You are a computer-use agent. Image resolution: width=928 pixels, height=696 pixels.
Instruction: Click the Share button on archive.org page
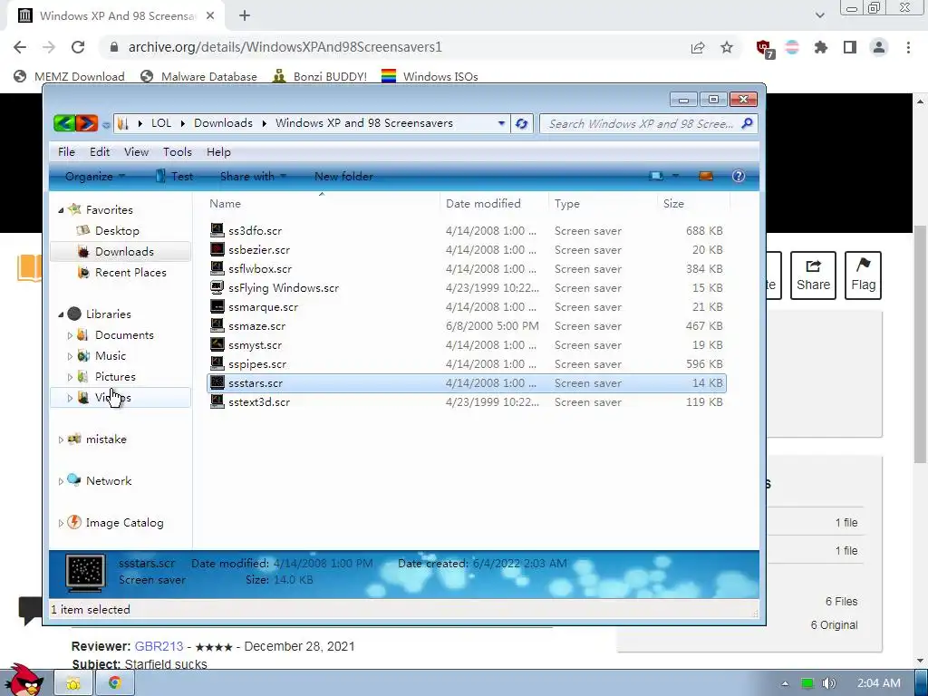click(813, 275)
